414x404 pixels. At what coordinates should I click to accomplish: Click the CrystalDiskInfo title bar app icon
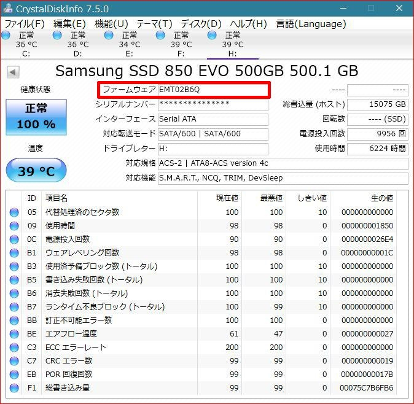7,9
